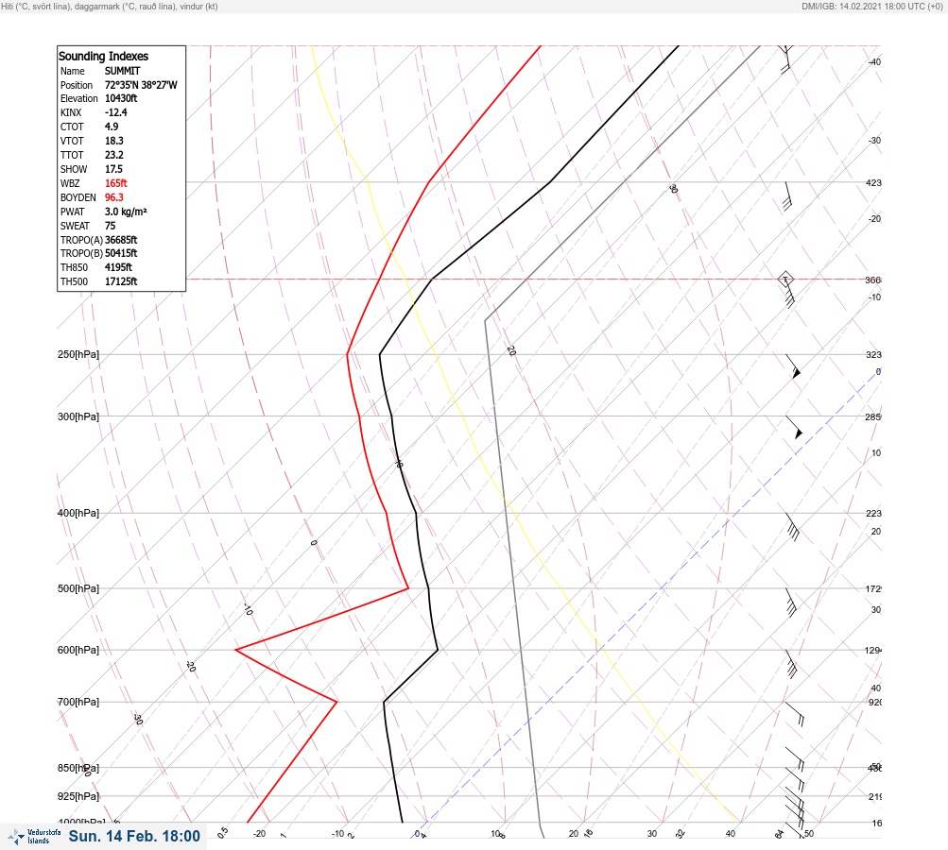Viewport: 948px width, 850px height.
Task: Click the TH850 value 4195ft
Action: click(118, 267)
